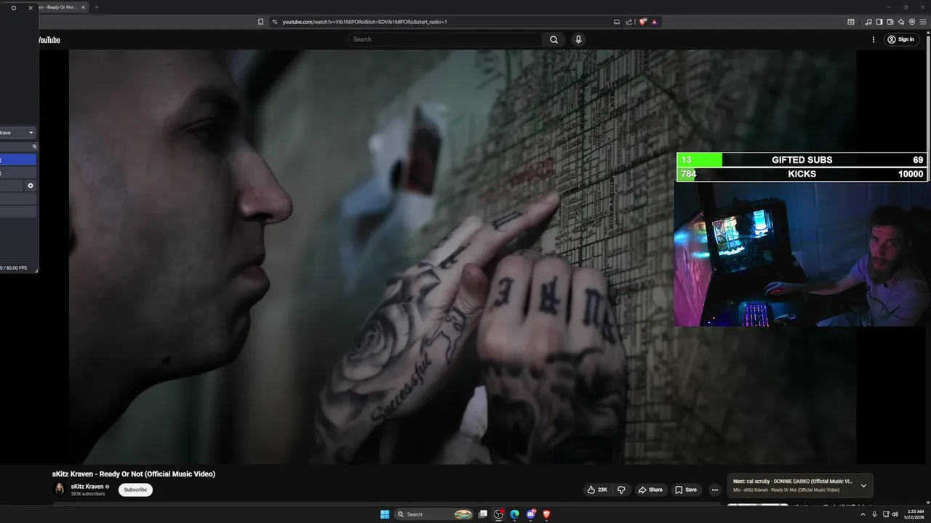Image resolution: width=931 pixels, height=523 pixels.
Task: Like the video with 23K likes
Action: 597,490
